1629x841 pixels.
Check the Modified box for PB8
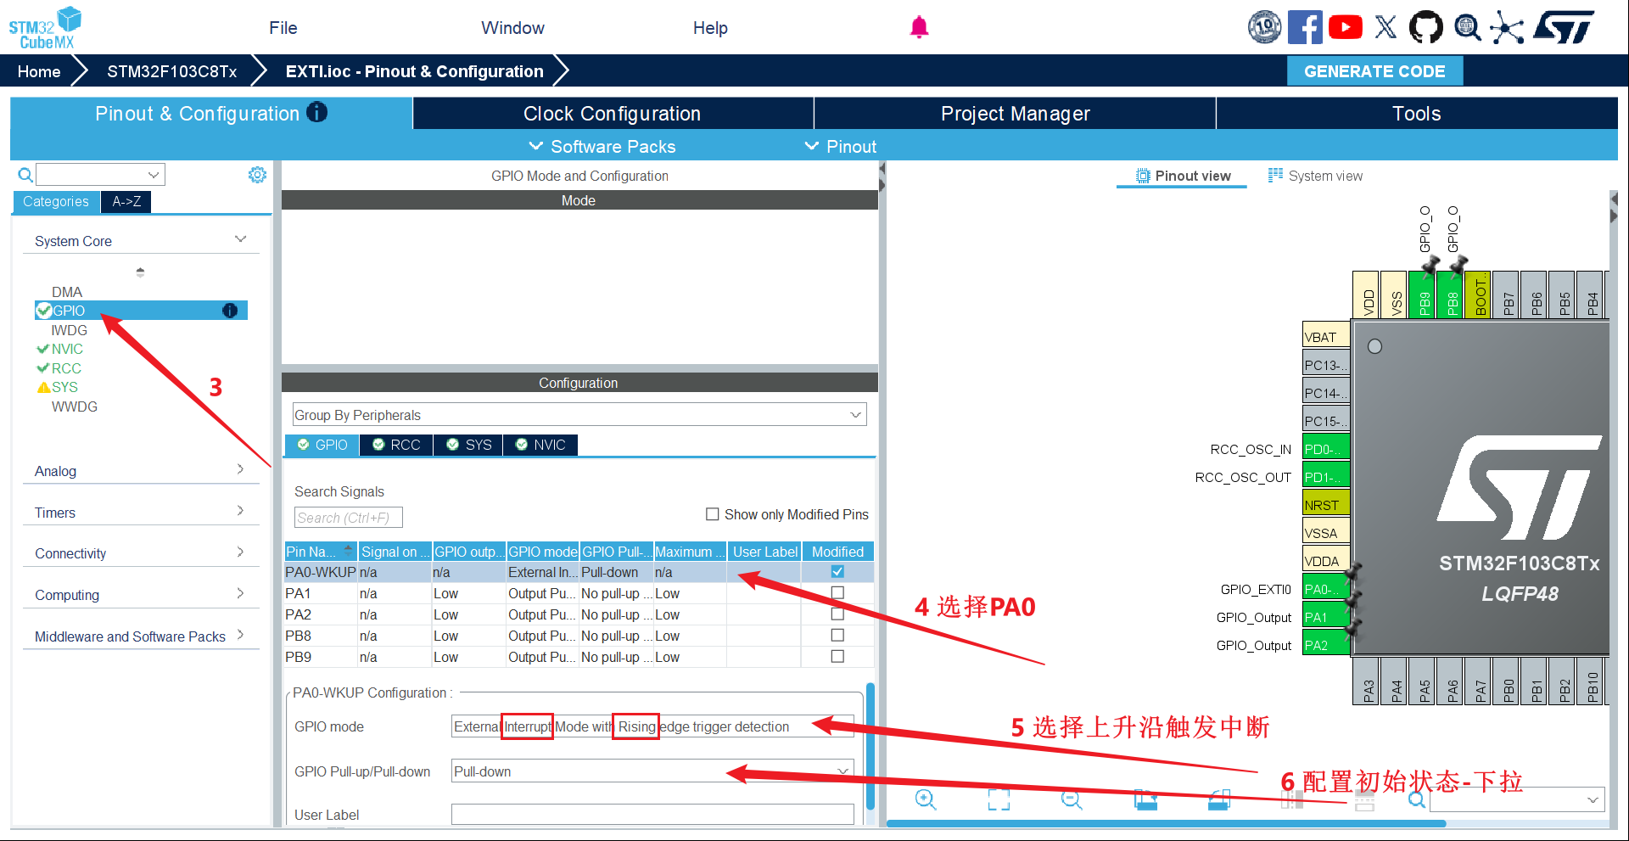837,636
